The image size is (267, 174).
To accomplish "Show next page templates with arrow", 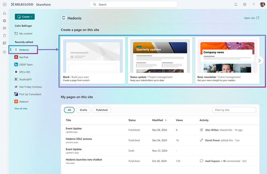I will (x=260, y=61).
